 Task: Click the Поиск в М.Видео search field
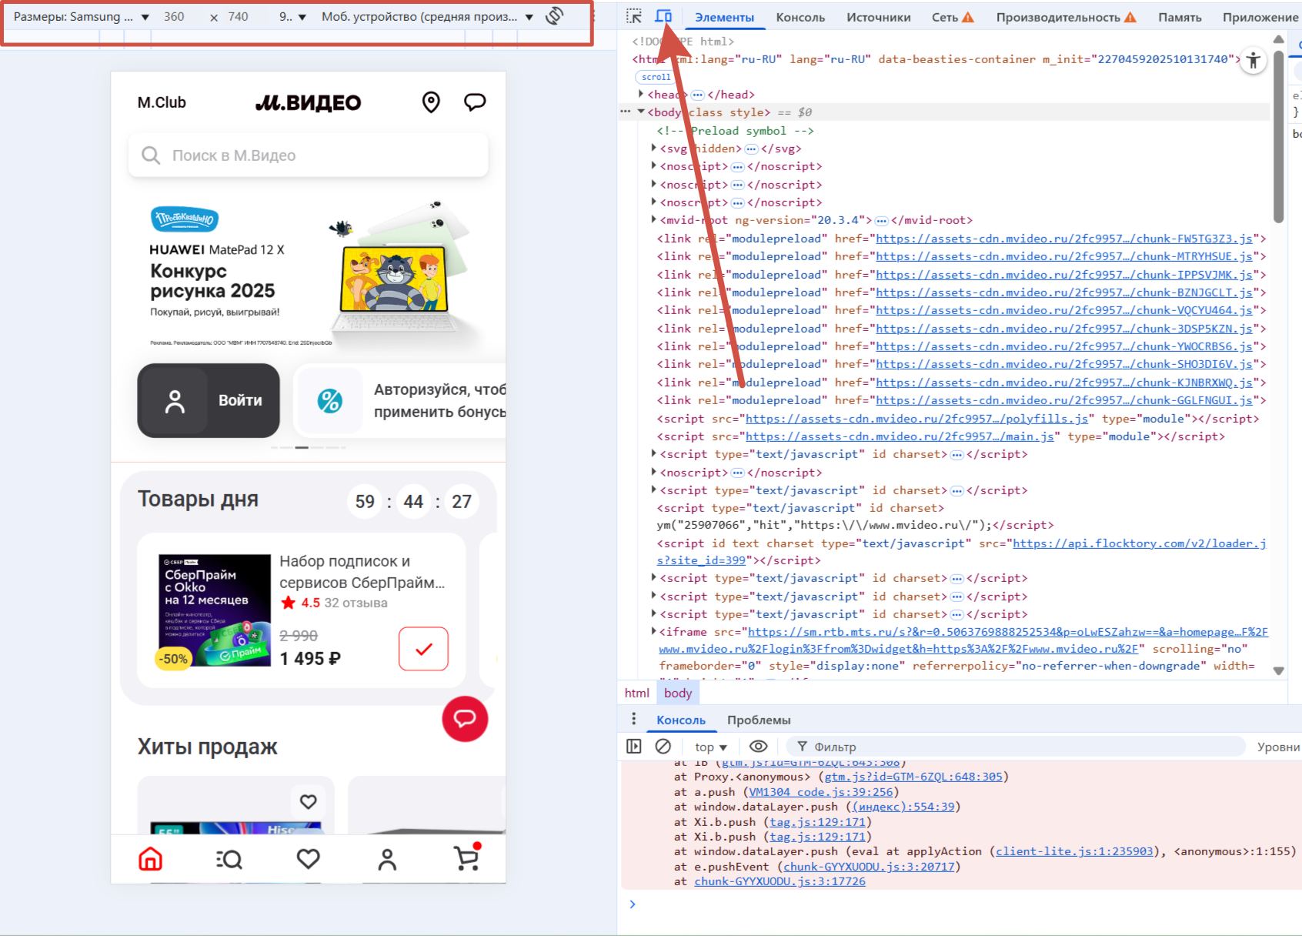pos(308,155)
